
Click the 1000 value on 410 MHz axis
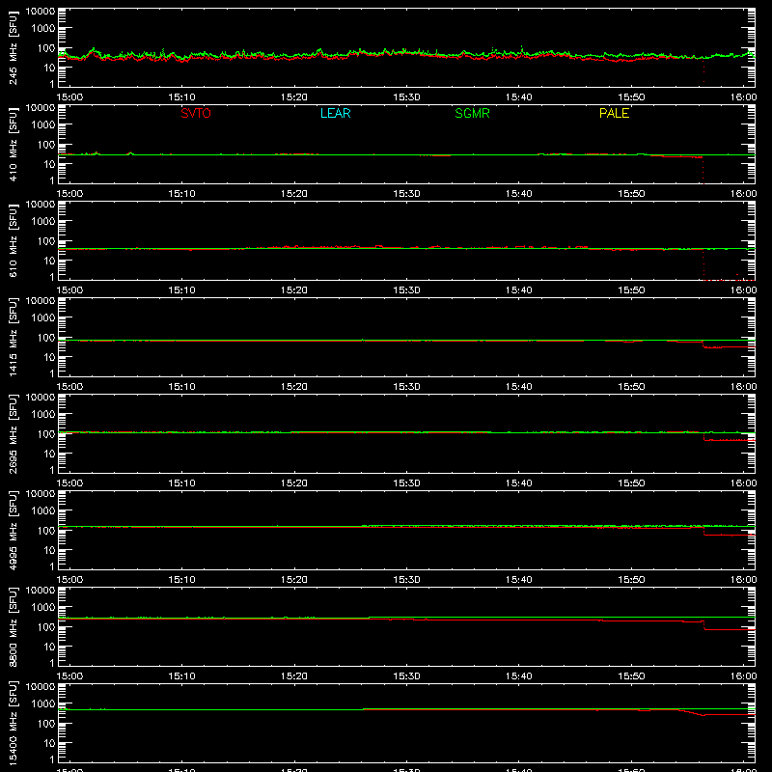pyautogui.click(x=43, y=125)
